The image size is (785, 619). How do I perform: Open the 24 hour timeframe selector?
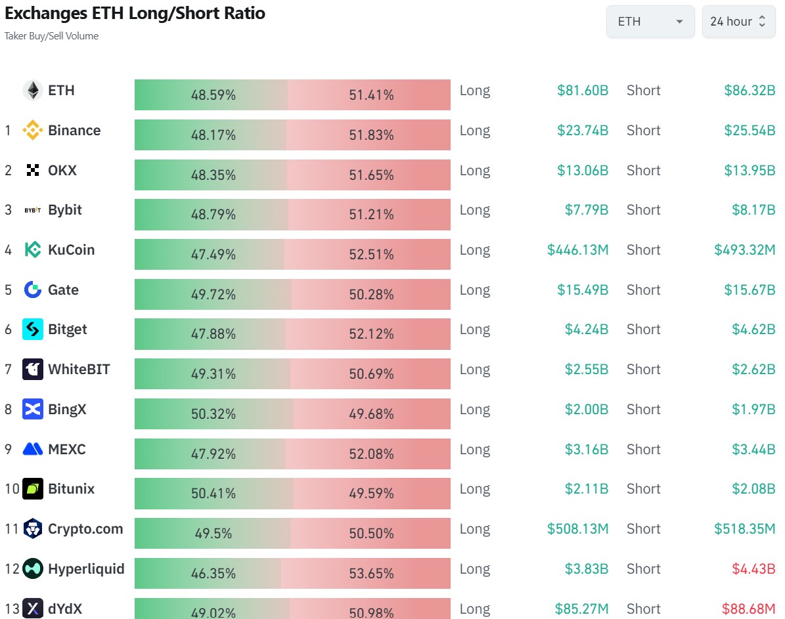coord(738,21)
